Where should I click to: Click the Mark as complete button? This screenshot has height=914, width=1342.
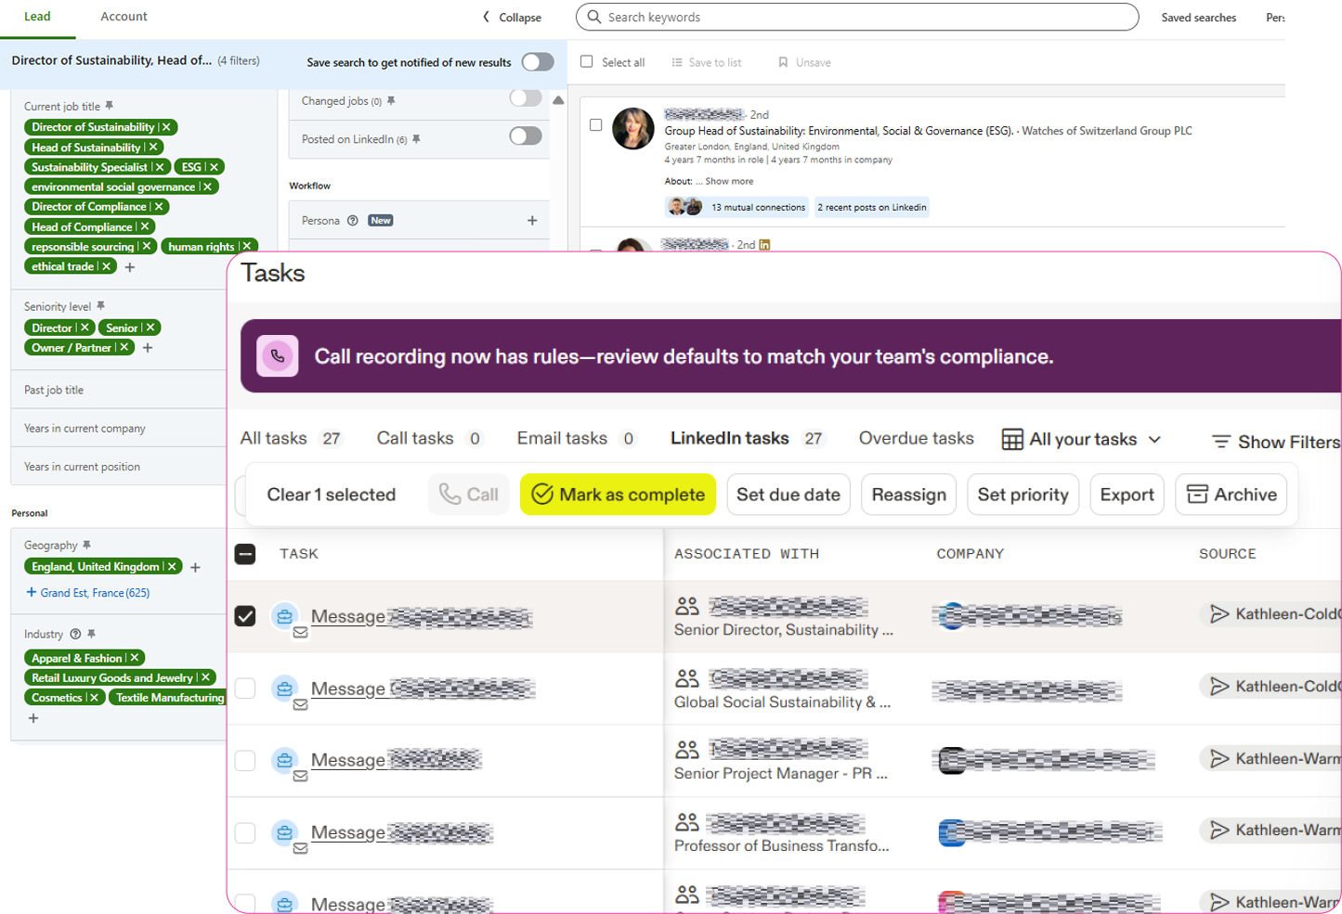618,495
